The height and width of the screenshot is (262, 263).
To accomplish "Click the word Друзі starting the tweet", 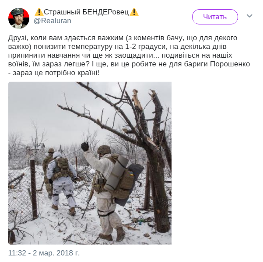I will click(17, 38).
